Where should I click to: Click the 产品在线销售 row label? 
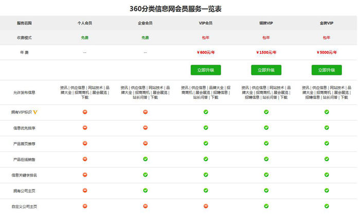[x=24, y=160]
